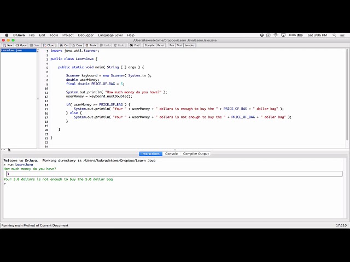Click the 'if( userMoney >= PRICE_OF_BAG ) {' line
Image resolution: width=350 pixels, height=262 pixels.
tap(98, 104)
